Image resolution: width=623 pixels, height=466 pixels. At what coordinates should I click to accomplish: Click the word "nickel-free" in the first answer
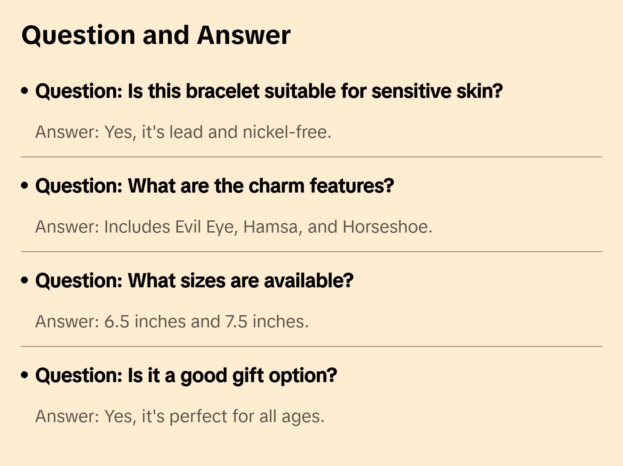click(286, 132)
